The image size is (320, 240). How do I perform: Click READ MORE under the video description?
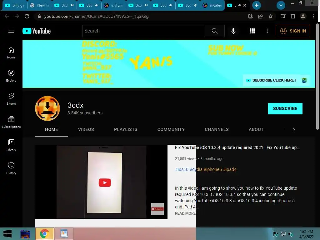[x=185, y=213]
